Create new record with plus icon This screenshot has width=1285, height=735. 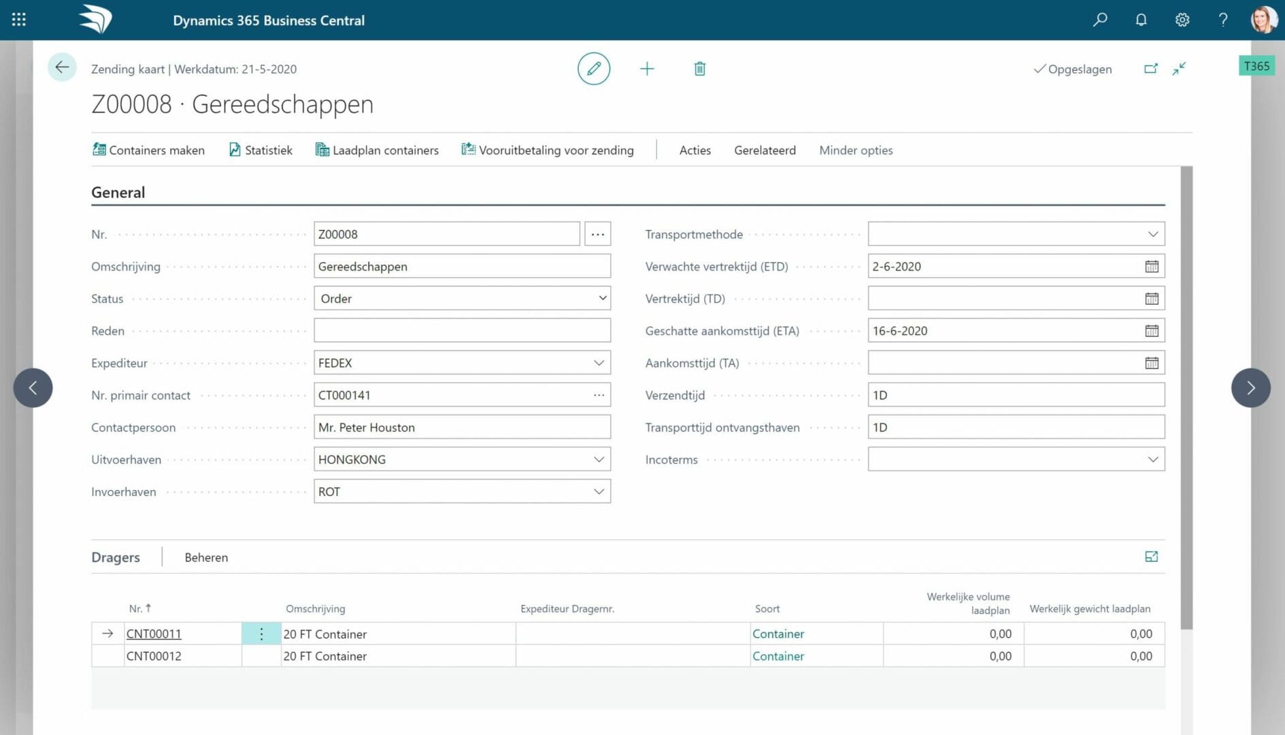point(647,69)
